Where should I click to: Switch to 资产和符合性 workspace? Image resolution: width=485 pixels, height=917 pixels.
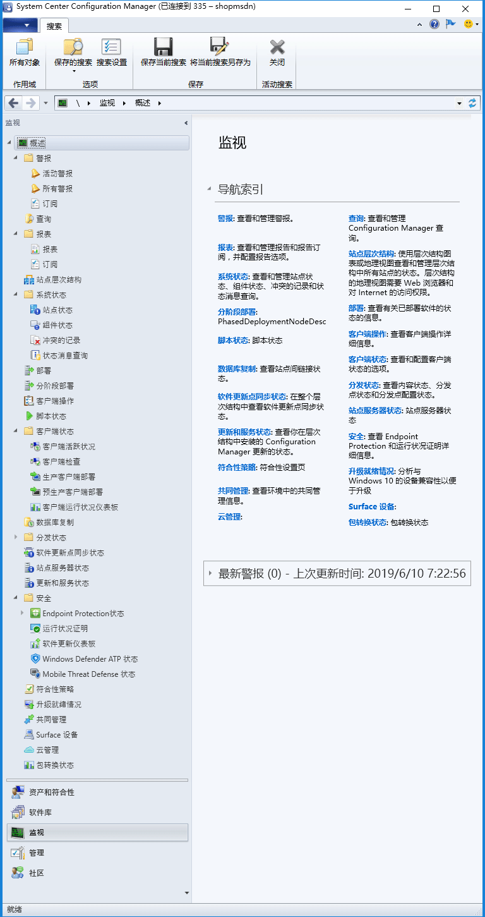coord(98,793)
